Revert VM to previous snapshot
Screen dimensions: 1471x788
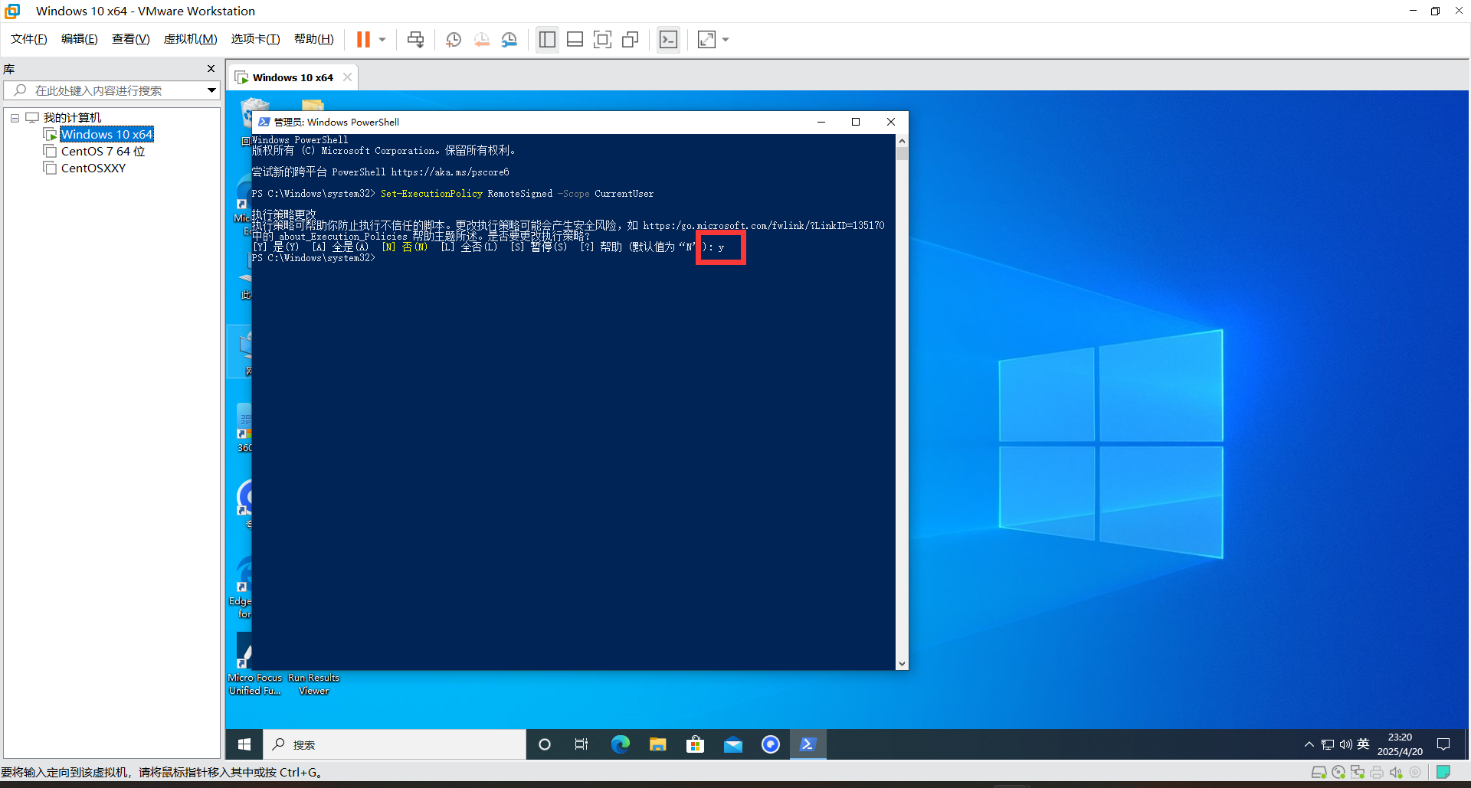tap(481, 39)
